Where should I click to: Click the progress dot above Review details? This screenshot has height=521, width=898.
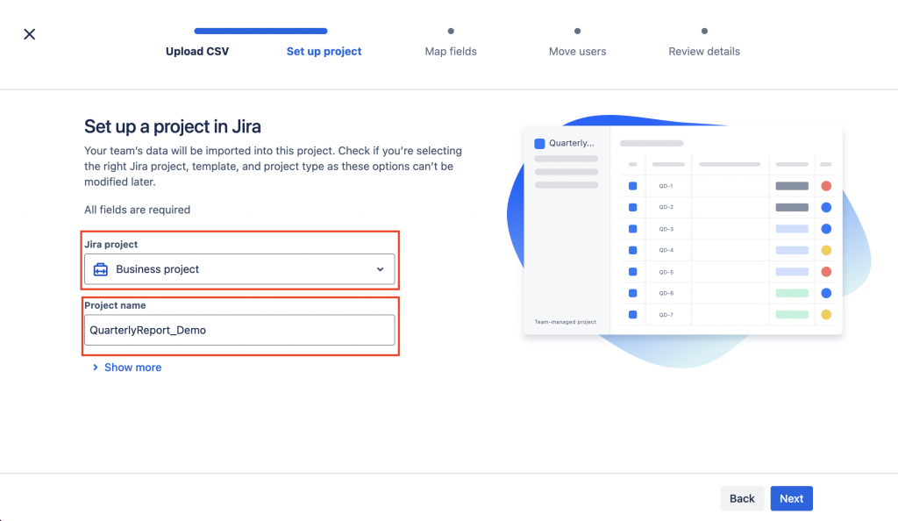click(704, 31)
